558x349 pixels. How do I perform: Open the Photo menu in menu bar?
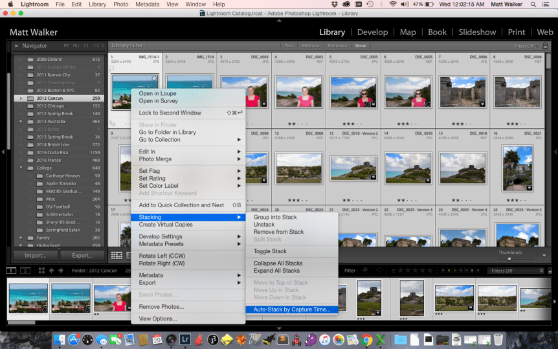tap(120, 5)
